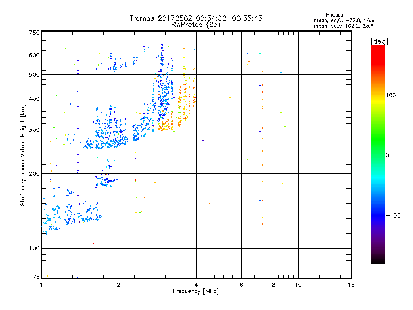Click y-axis tick label 300
This screenshot has width=413, height=310.
pyautogui.click(x=34, y=130)
